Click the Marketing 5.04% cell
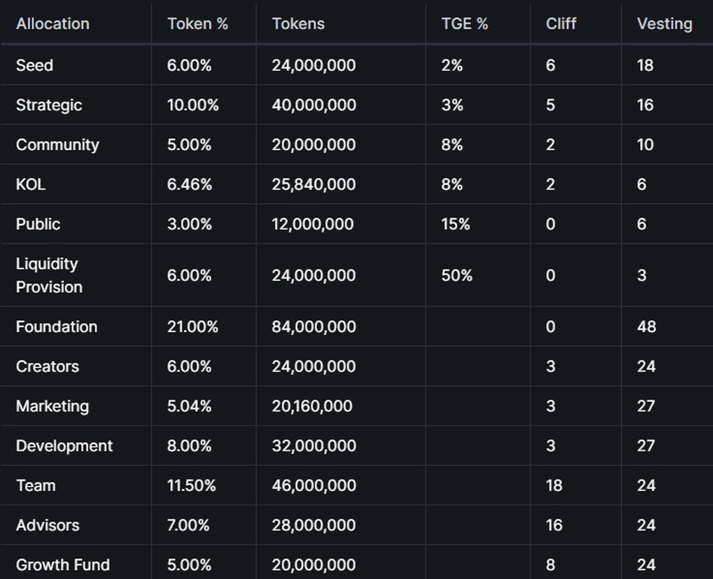 pyautogui.click(x=189, y=406)
